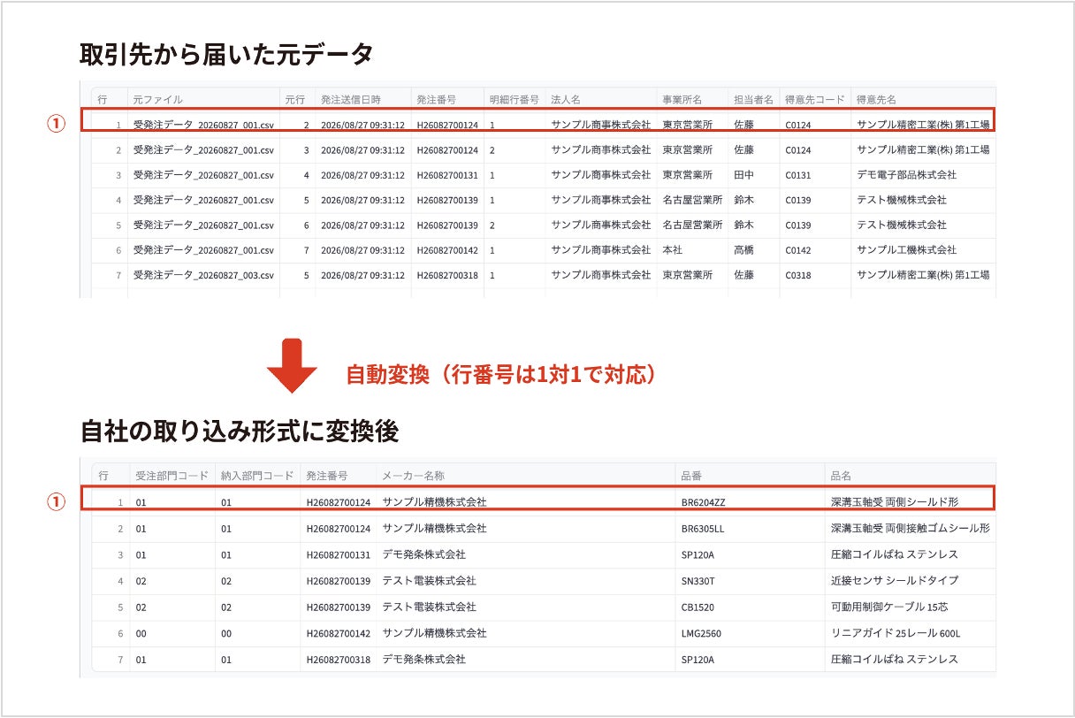Click the circled 1 marker beside source table
Image resolution: width=1075 pixels, height=718 pixels.
point(56,125)
